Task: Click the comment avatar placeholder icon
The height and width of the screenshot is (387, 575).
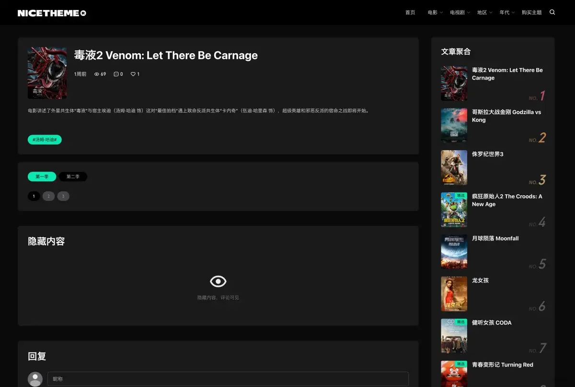Action: pos(35,379)
